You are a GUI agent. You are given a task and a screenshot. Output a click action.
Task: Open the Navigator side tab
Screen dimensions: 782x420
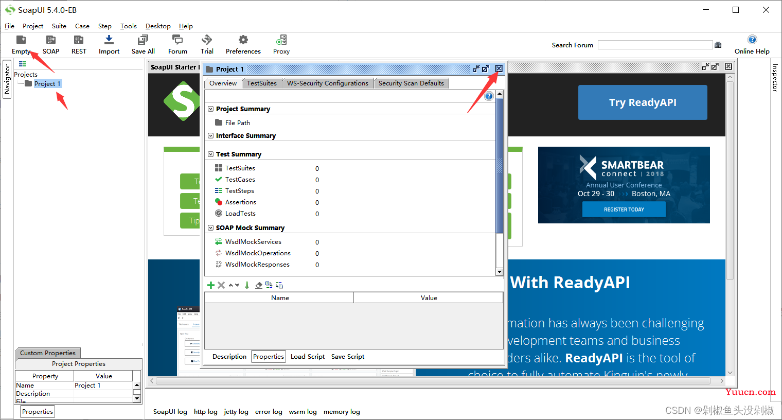tap(7, 79)
